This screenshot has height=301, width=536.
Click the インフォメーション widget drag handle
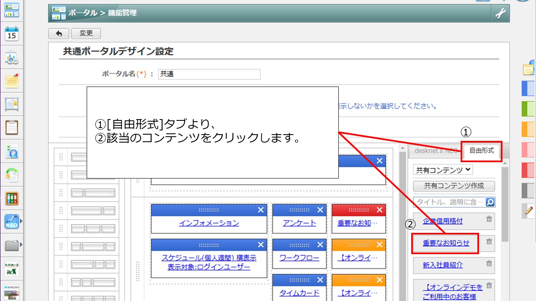[209, 210]
